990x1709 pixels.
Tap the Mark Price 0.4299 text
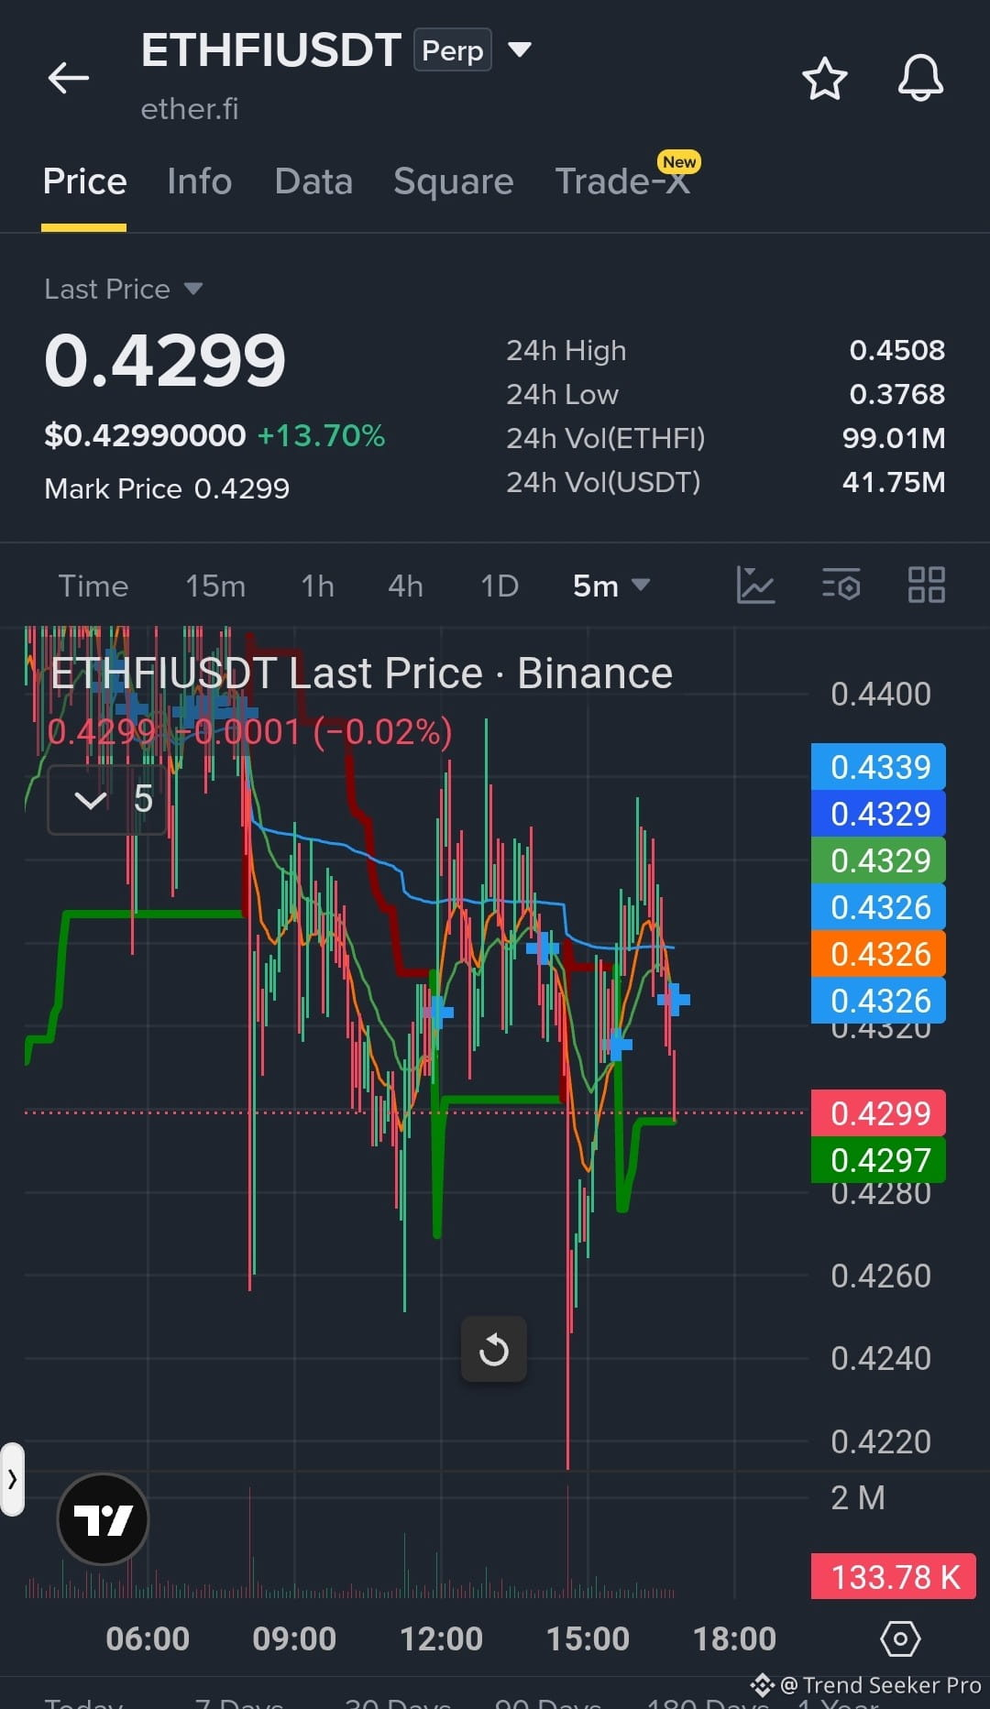[167, 488]
